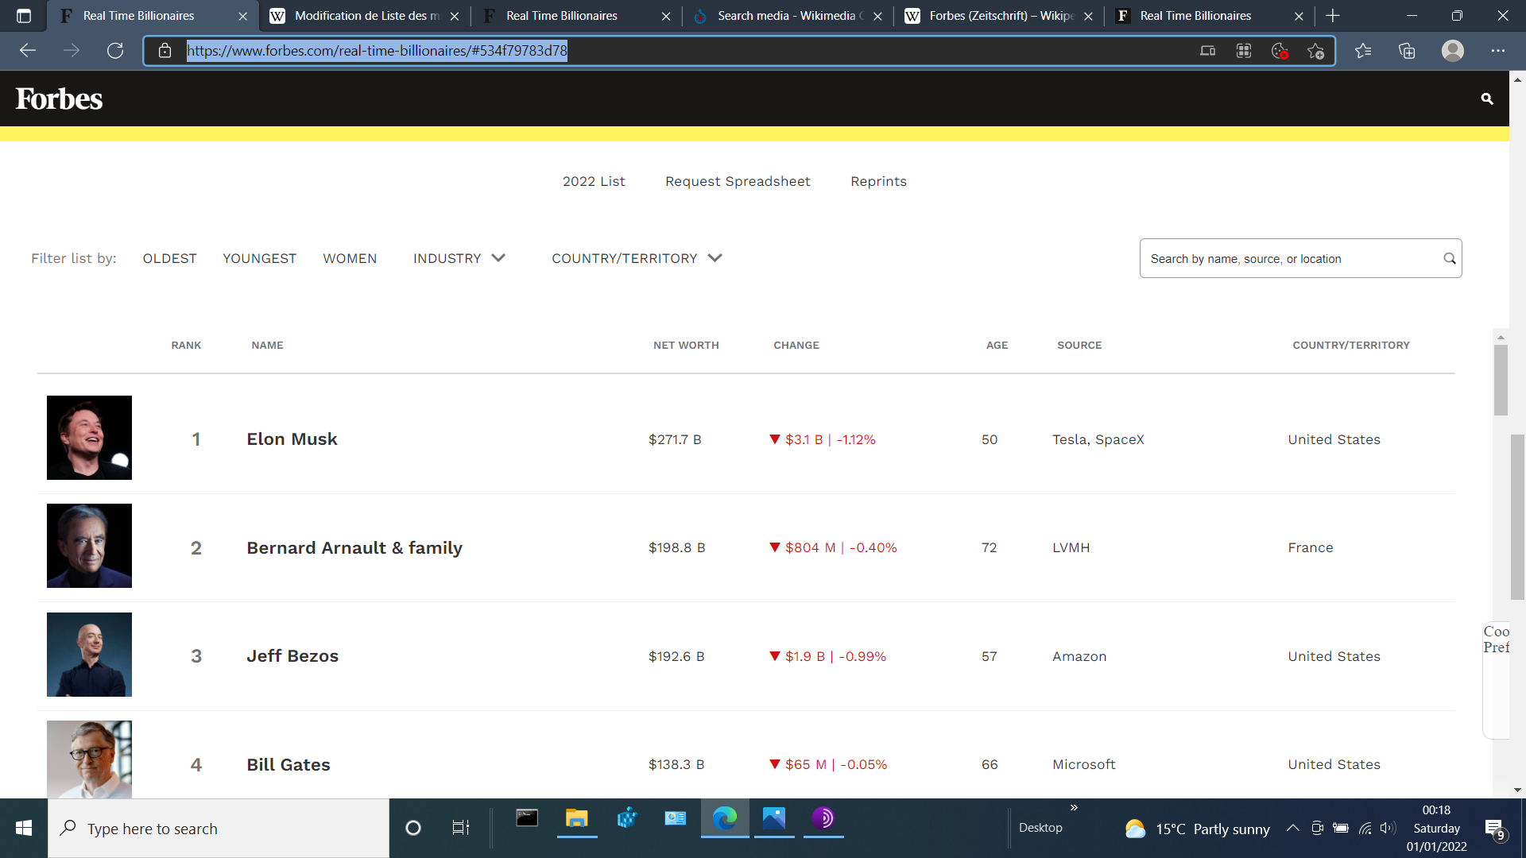
Task: Open Tor Browser purple icon in taskbar
Action: pyautogui.click(x=823, y=818)
